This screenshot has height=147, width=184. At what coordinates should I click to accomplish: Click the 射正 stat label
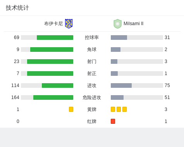coord(92,73)
